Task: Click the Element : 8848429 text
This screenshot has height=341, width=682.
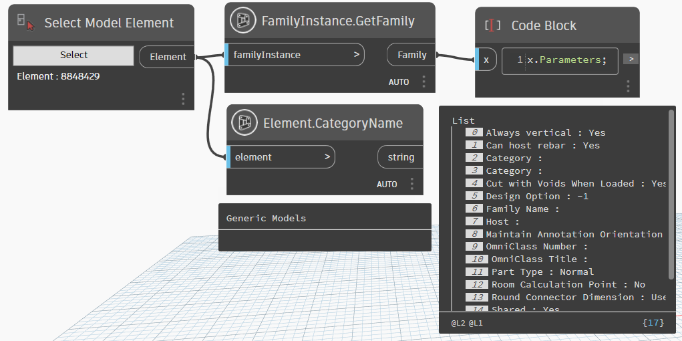Action: (58, 77)
